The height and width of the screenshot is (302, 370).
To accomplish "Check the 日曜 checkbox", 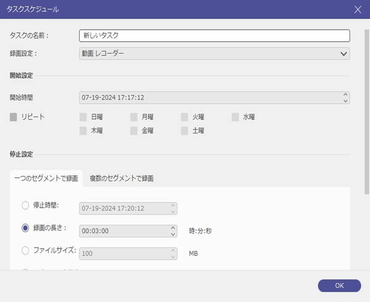I will (x=83, y=117).
